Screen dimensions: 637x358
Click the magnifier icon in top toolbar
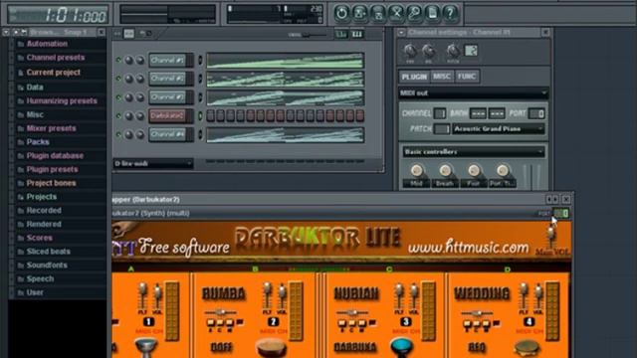(x=414, y=13)
